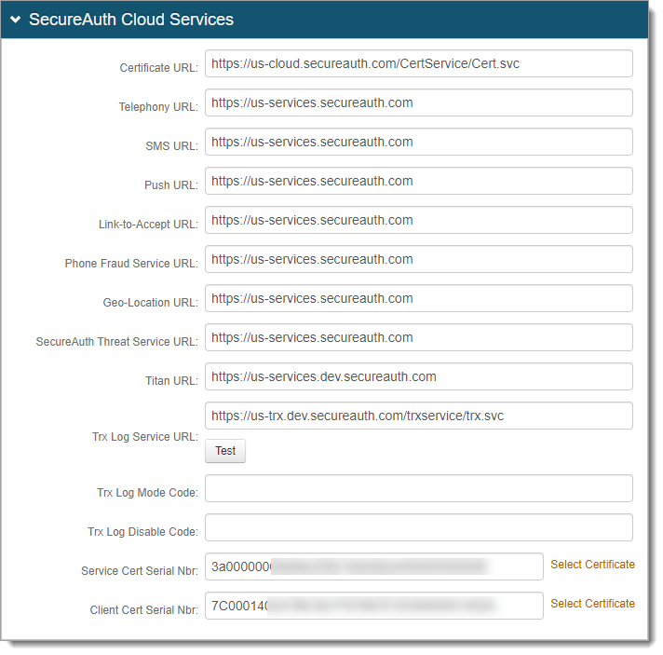Focus the Telephony URL input field
Viewport: 663px width, 655px height.
(419, 102)
